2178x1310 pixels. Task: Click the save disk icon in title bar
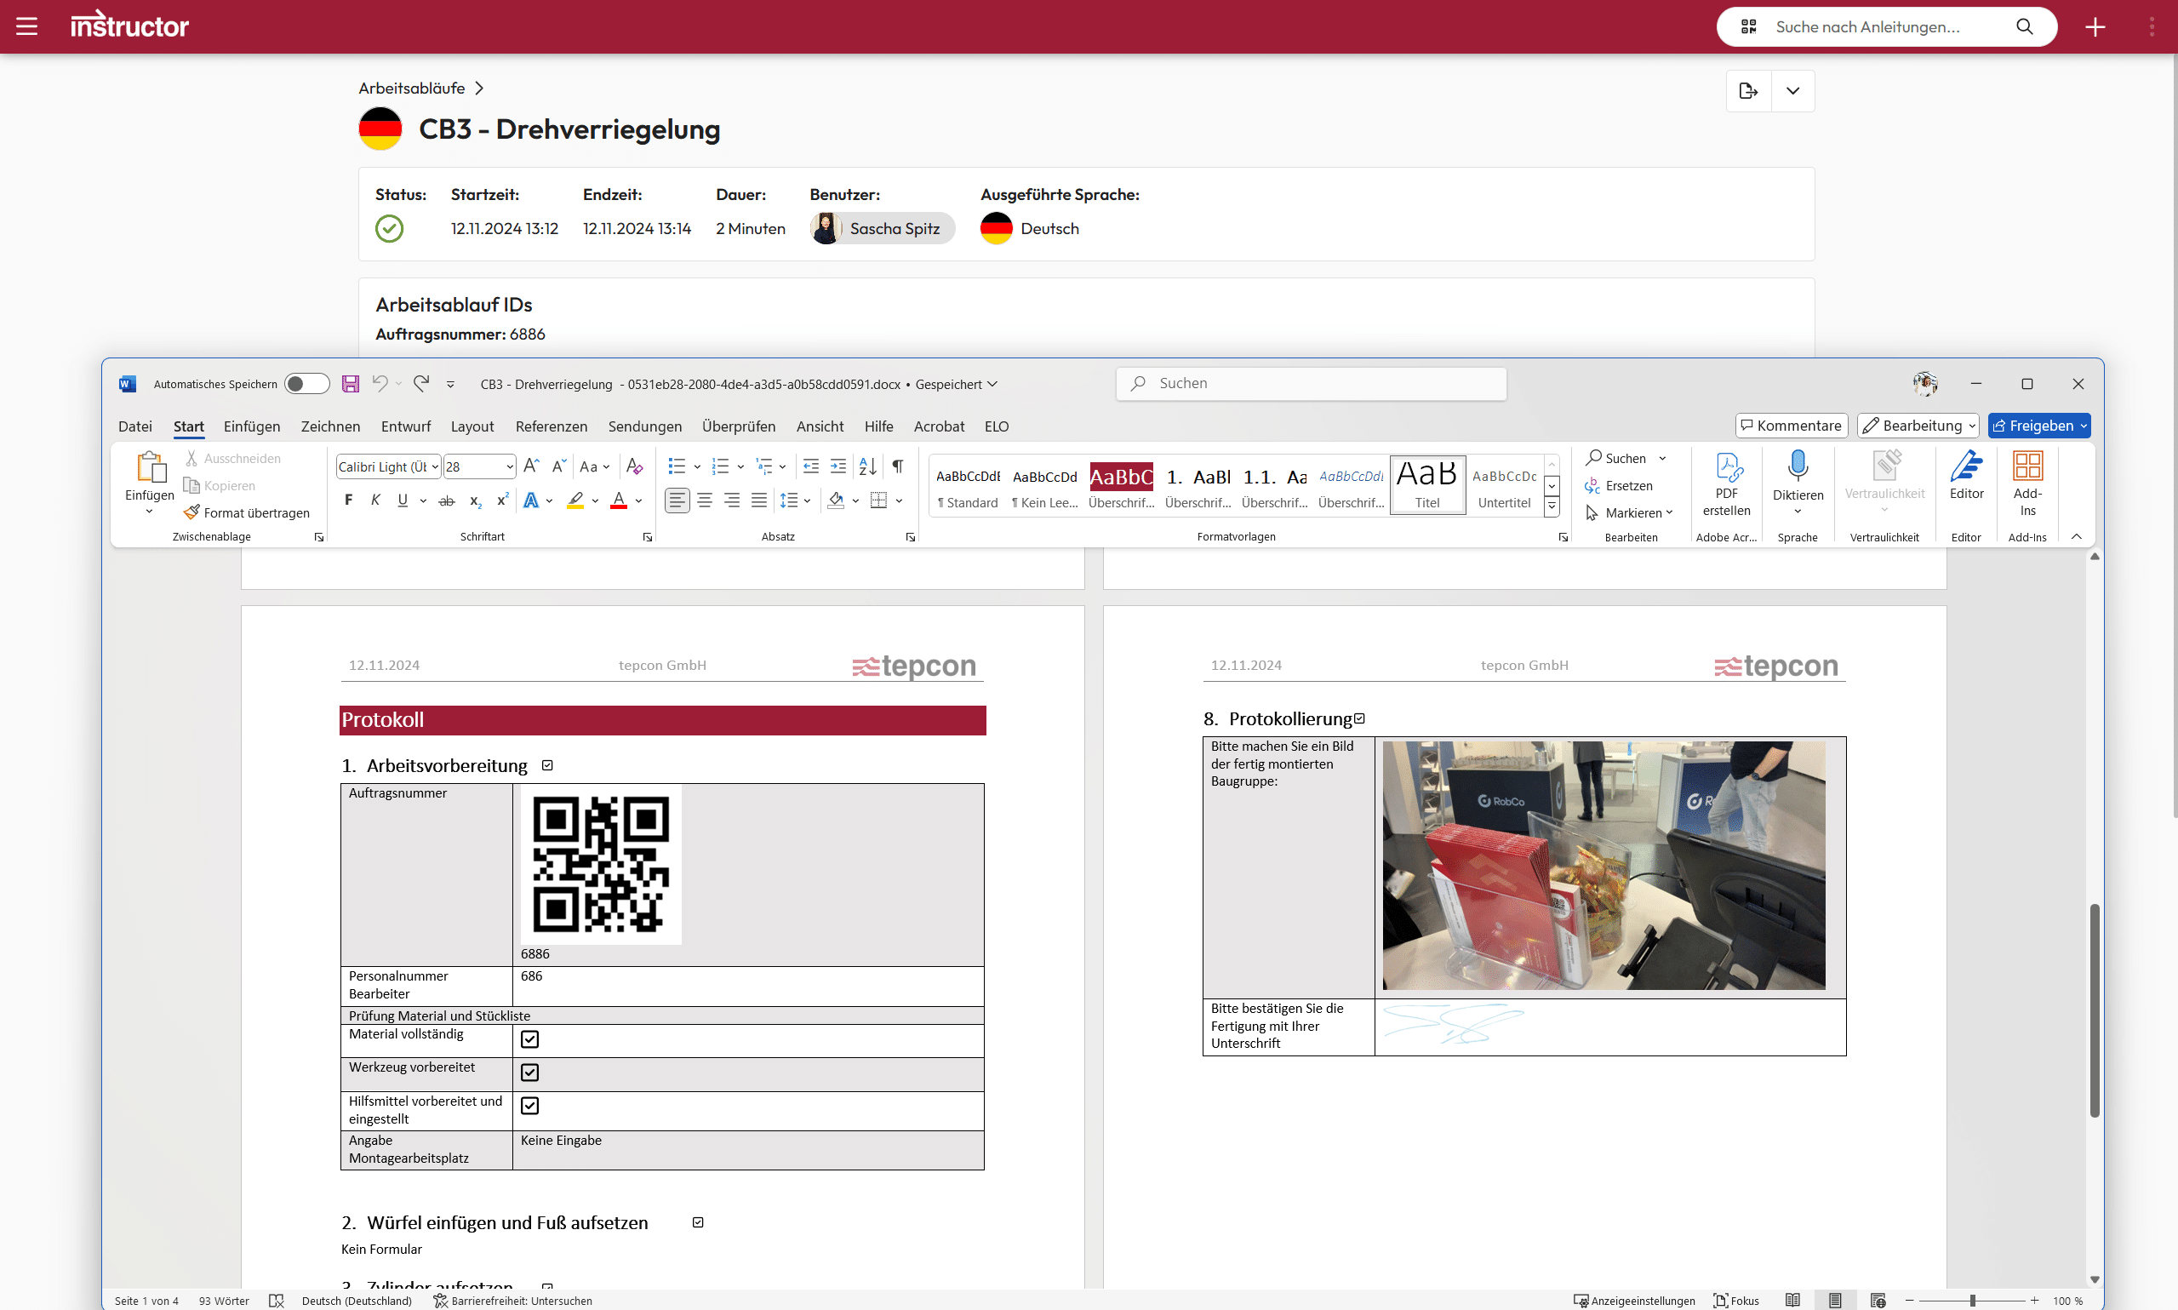(x=351, y=384)
